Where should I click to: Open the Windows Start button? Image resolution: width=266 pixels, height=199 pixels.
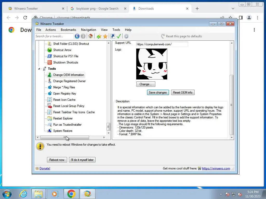tap(7, 194)
